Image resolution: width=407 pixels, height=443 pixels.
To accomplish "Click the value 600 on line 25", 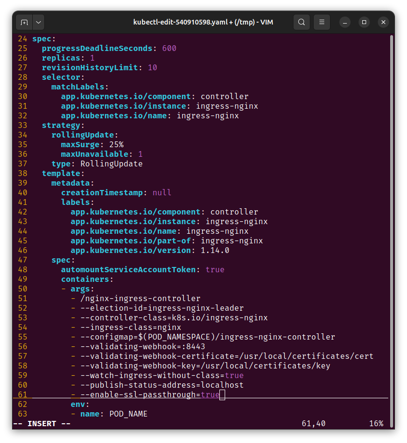I will (x=169, y=48).
